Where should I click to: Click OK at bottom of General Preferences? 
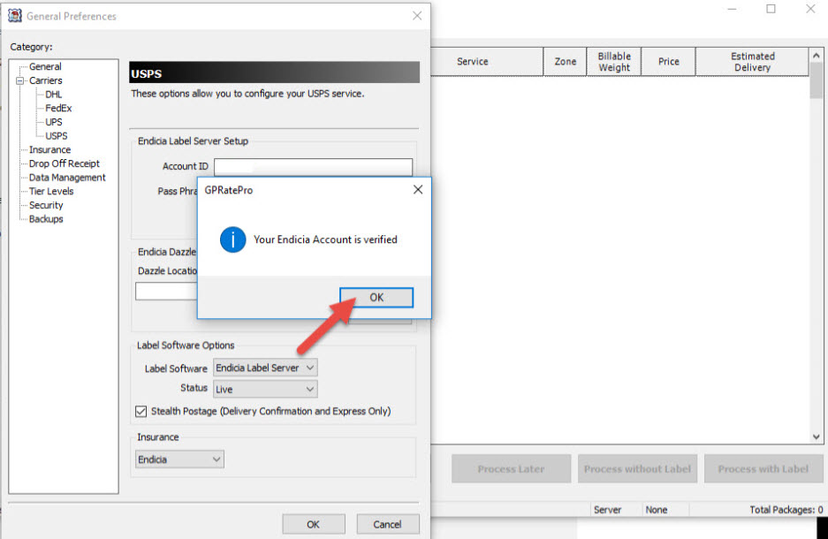pos(313,524)
